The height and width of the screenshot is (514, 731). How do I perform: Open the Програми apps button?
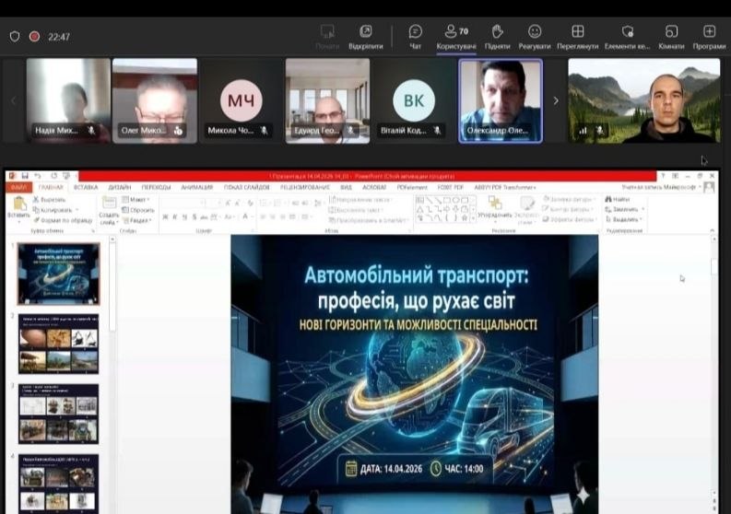click(x=709, y=36)
